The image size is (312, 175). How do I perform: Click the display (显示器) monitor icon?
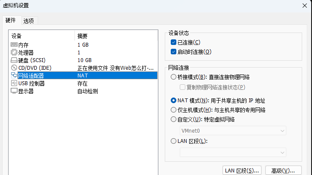[x=14, y=91]
